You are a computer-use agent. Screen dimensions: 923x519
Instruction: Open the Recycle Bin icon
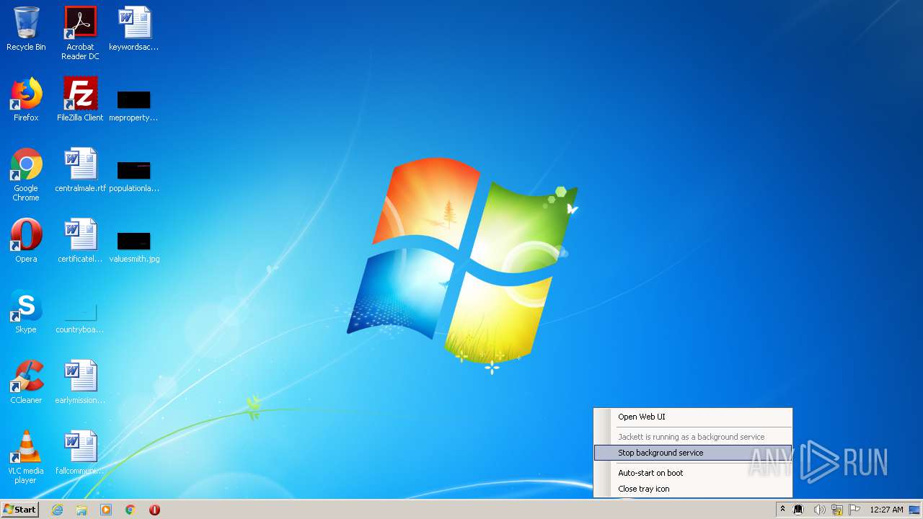(26, 29)
